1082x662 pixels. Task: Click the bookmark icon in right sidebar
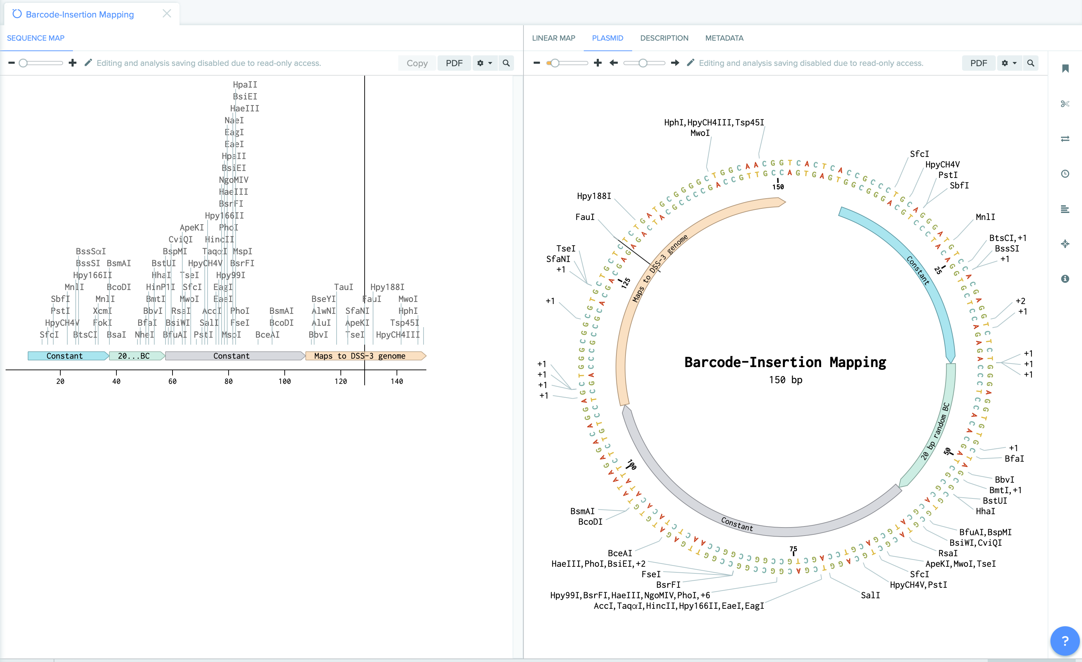click(x=1065, y=68)
